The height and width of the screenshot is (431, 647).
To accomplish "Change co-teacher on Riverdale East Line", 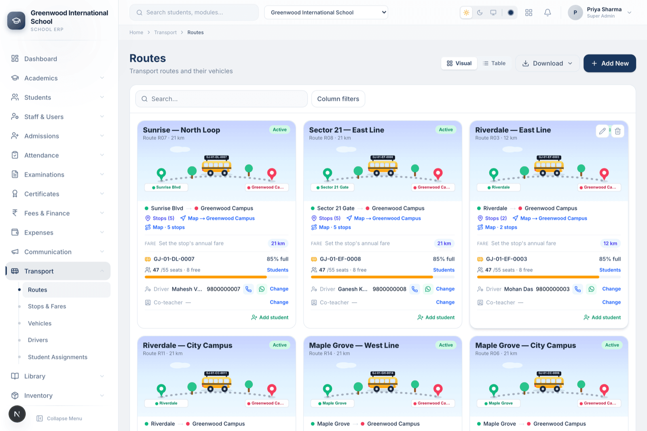I will (x=611, y=302).
